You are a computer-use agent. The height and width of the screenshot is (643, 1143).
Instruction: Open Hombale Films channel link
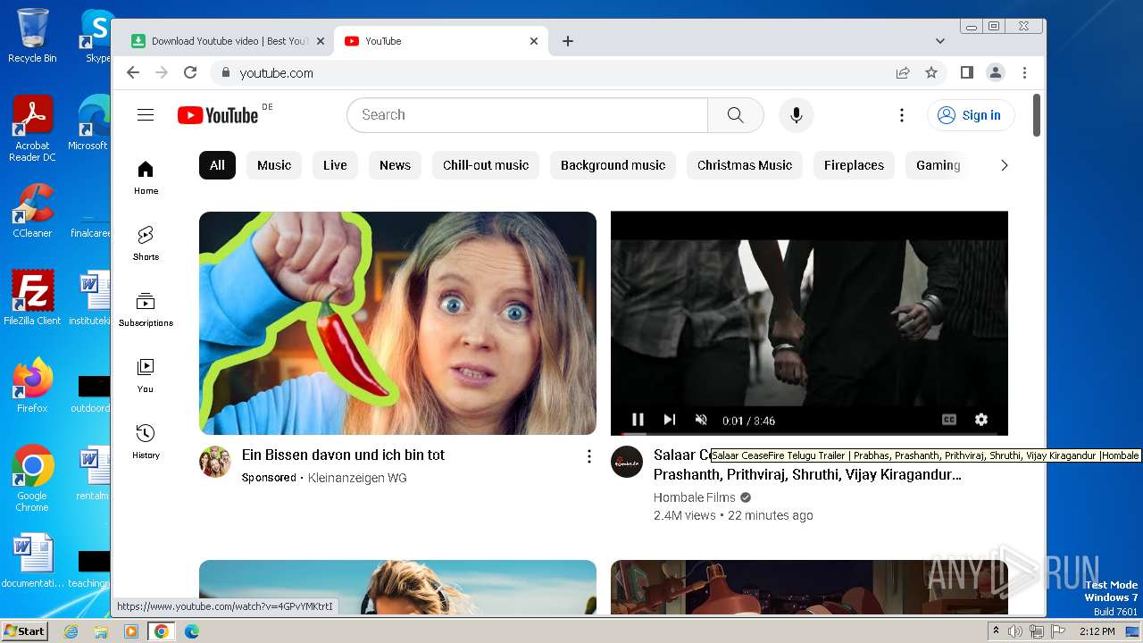click(694, 497)
